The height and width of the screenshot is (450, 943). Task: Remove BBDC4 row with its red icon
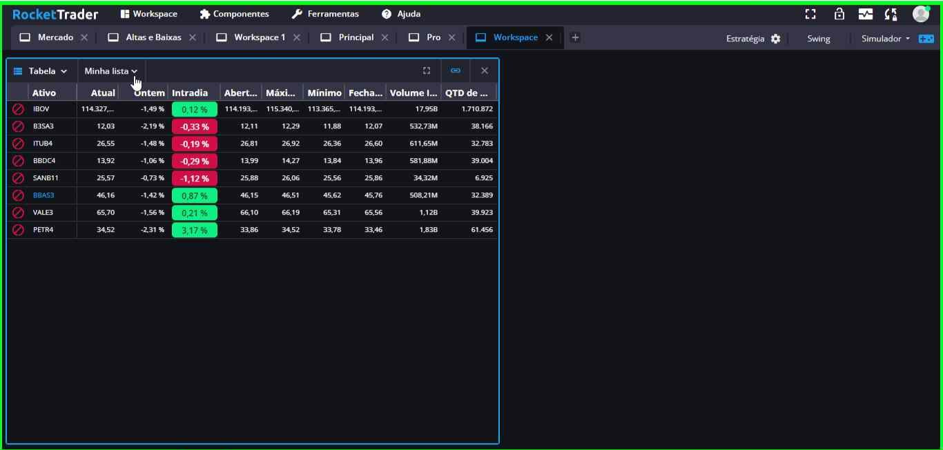[x=19, y=161]
